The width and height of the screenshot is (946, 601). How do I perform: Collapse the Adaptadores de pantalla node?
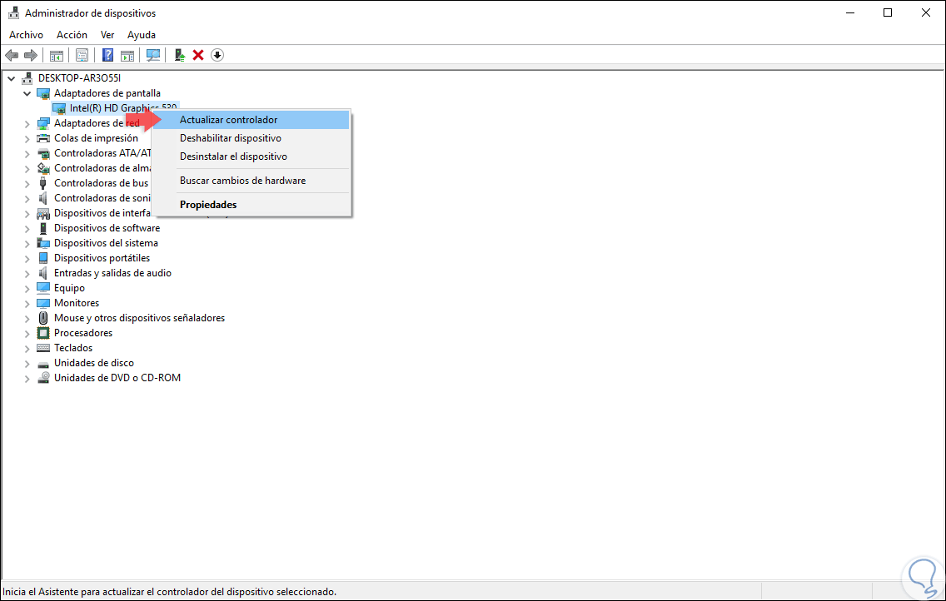point(26,92)
